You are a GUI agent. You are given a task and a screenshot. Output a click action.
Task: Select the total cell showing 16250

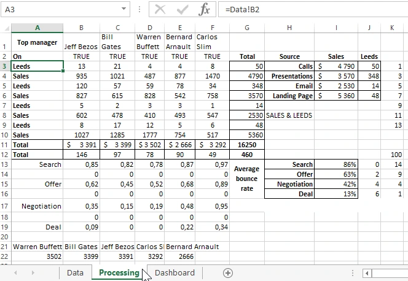pyautogui.click(x=247, y=145)
